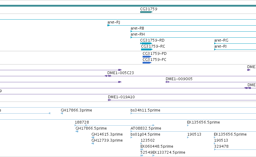Select the blue CG31759-PC protein bar
This screenshot has height=157, width=256.
(x=147, y=63)
